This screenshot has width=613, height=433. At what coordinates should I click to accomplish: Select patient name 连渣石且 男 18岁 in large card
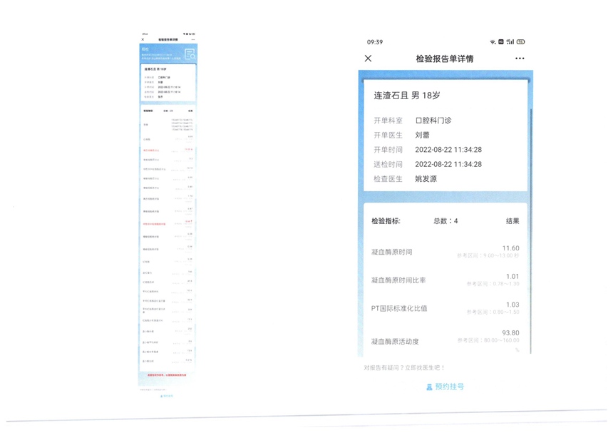407,96
